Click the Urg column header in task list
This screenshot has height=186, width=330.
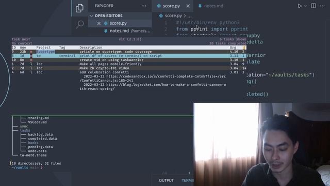click(x=233, y=48)
